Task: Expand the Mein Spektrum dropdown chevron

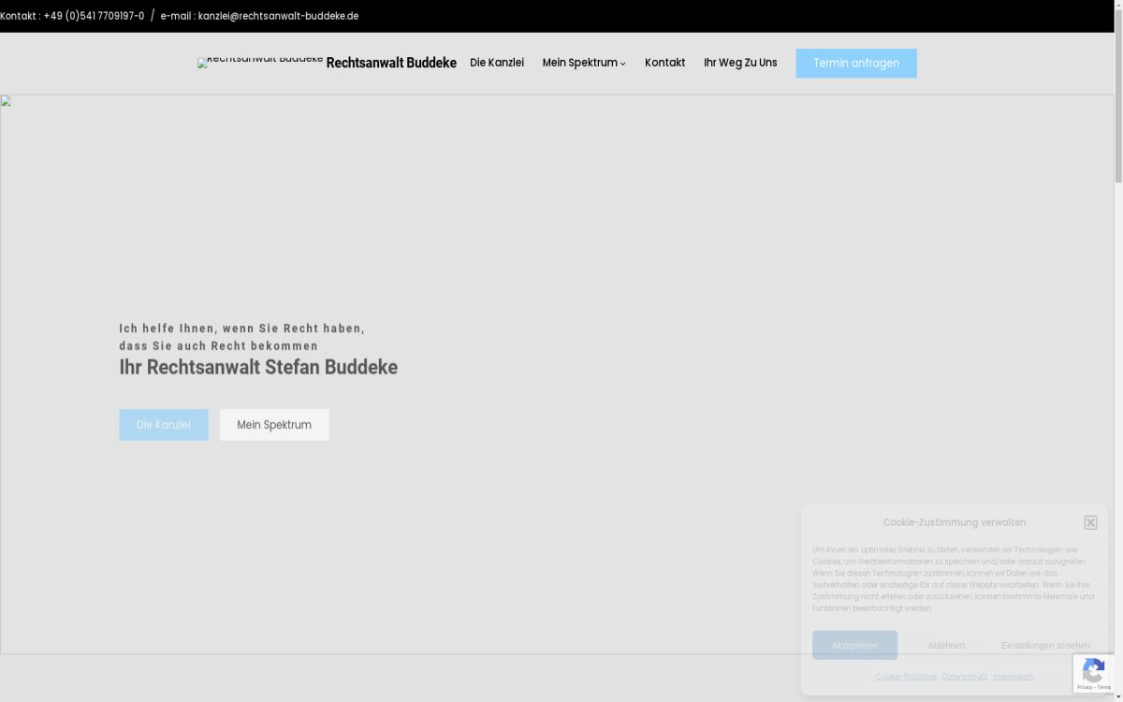Action: point(623,64)
